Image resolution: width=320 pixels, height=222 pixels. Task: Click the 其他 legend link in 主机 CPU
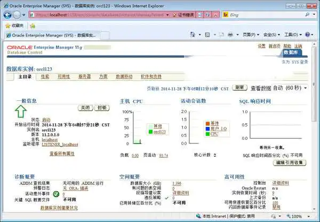pos(157,126)
